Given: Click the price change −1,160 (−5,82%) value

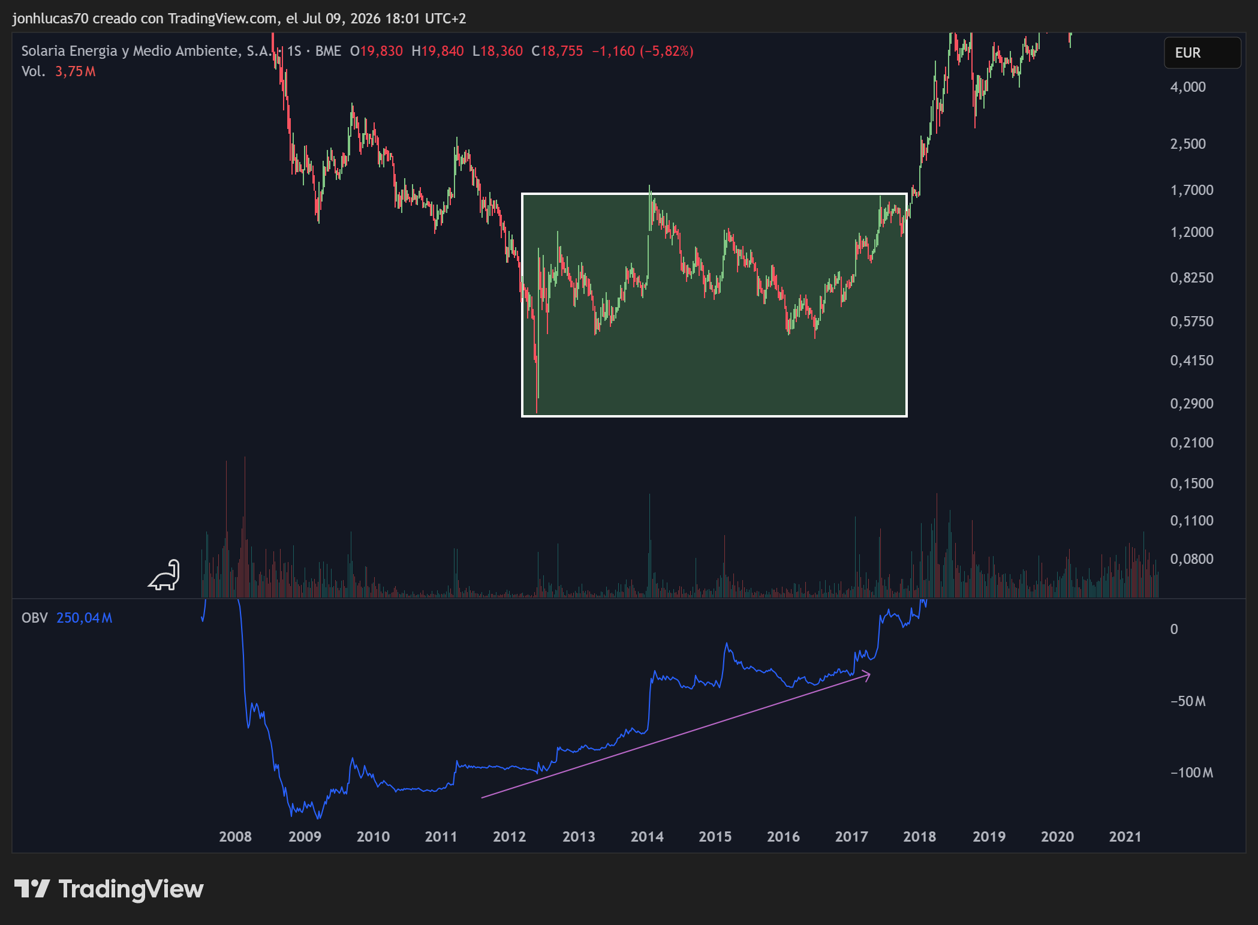Looking at the screenshot, I should (642, 51).
